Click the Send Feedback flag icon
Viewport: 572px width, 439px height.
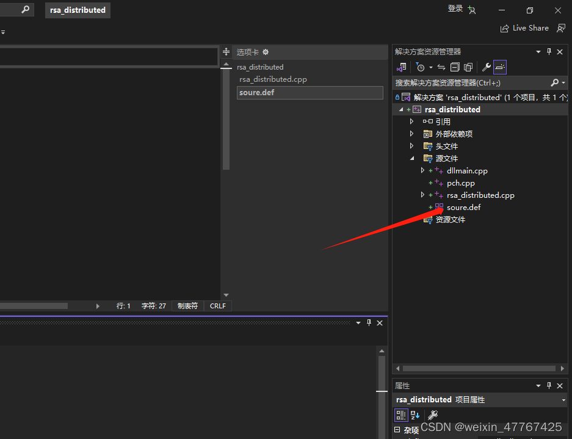point(561,28)
